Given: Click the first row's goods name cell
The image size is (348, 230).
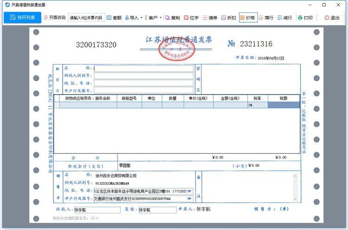Looking at the screenshot, I should pyautogui.click(x=88, y=105).
